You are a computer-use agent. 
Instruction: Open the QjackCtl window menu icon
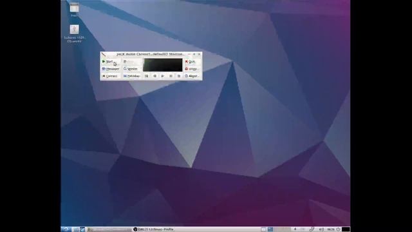tap(104, 54)
